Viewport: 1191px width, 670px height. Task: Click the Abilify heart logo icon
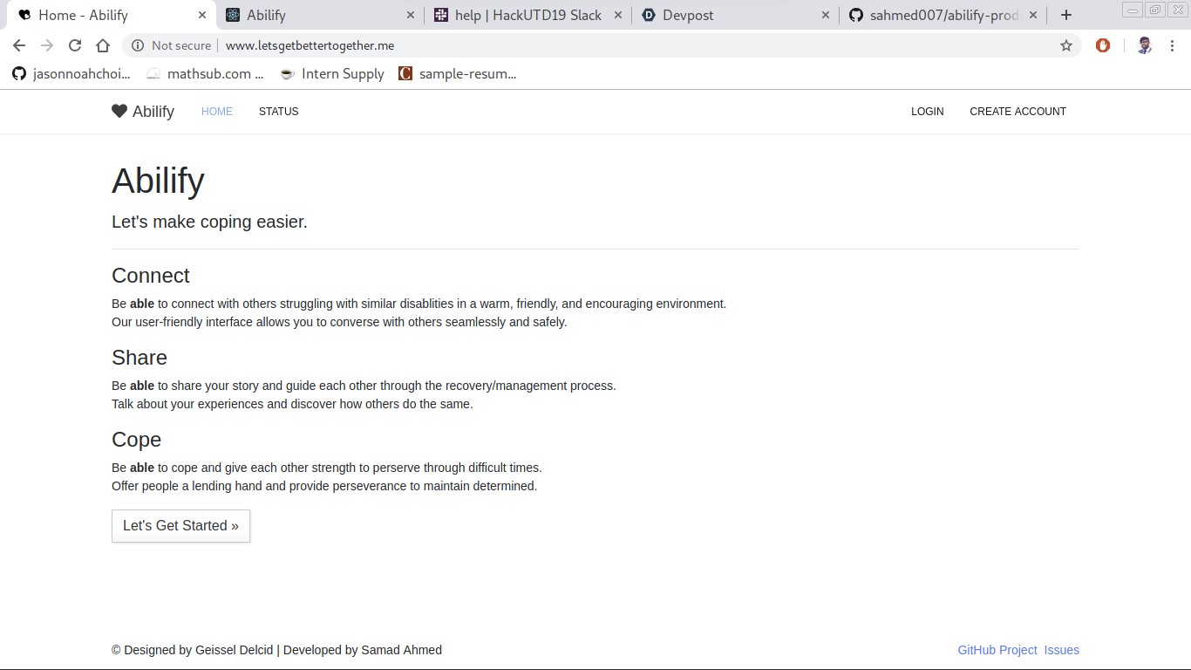(119, 111)
